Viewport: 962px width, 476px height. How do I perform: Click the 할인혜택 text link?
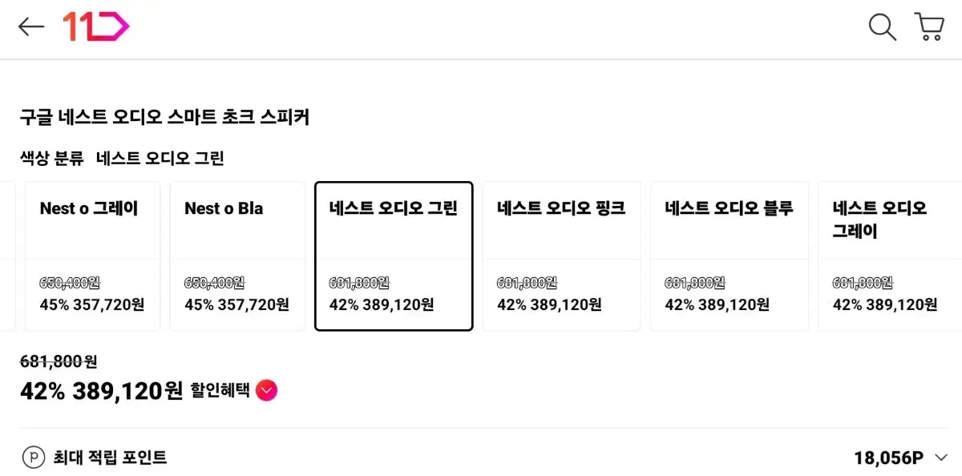(220, 391)
